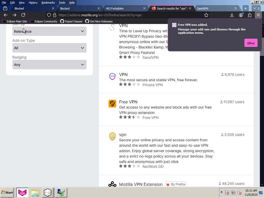Viewport: 264px width, 198px height.
Task: Open the Free VPN add-on title link
Action: [x=128, y=102]
